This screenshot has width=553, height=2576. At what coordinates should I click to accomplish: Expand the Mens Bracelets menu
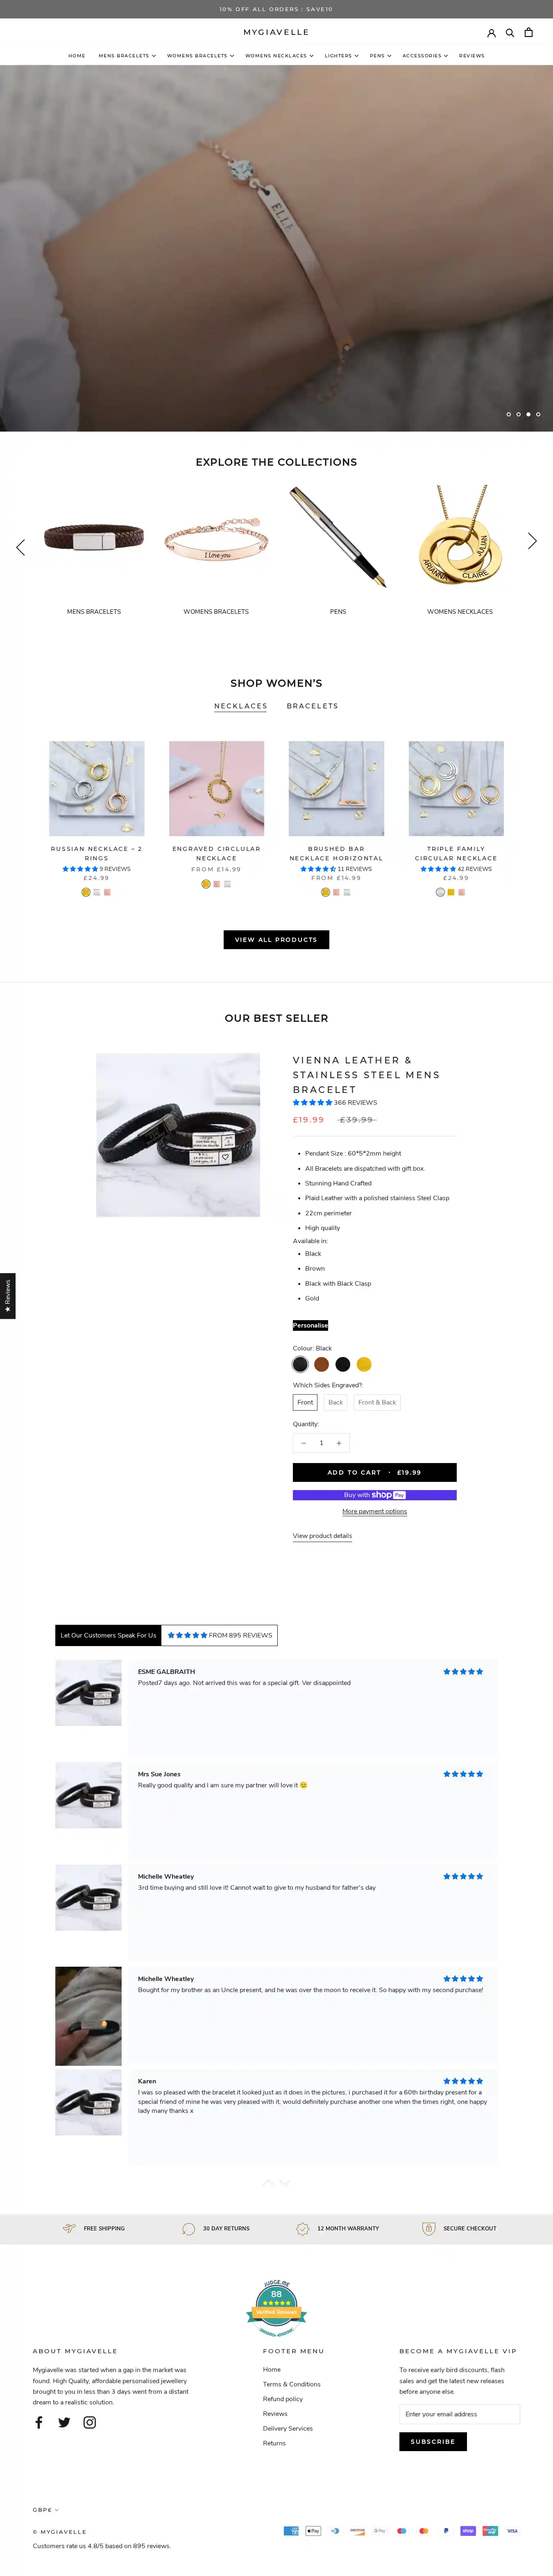(x=127, y=56)
